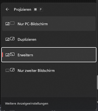Switch to Duplizieren display mode
This screenshot has width=98, height=111.
tap(49, 39)
